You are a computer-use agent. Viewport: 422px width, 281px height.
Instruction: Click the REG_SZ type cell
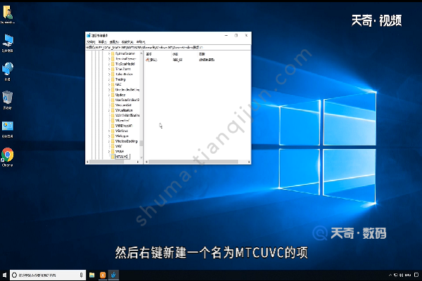[x=178, y=60]
